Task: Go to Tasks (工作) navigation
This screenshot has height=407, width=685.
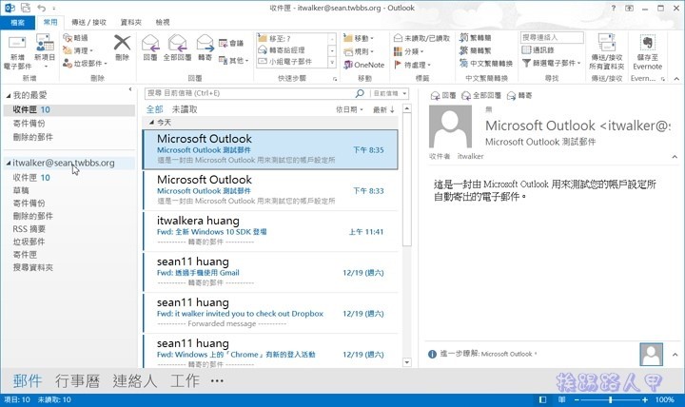Action: pos(185,381)
